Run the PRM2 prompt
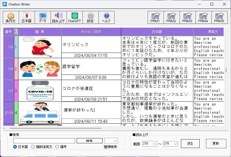The height and width of the screenshot is (157, 231). pyautogui.click(x=172, y=18)
